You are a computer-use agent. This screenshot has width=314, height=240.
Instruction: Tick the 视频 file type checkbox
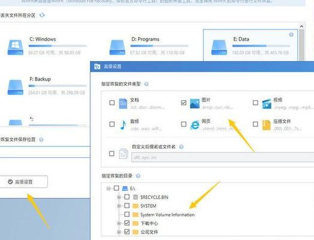coord(255,103)
